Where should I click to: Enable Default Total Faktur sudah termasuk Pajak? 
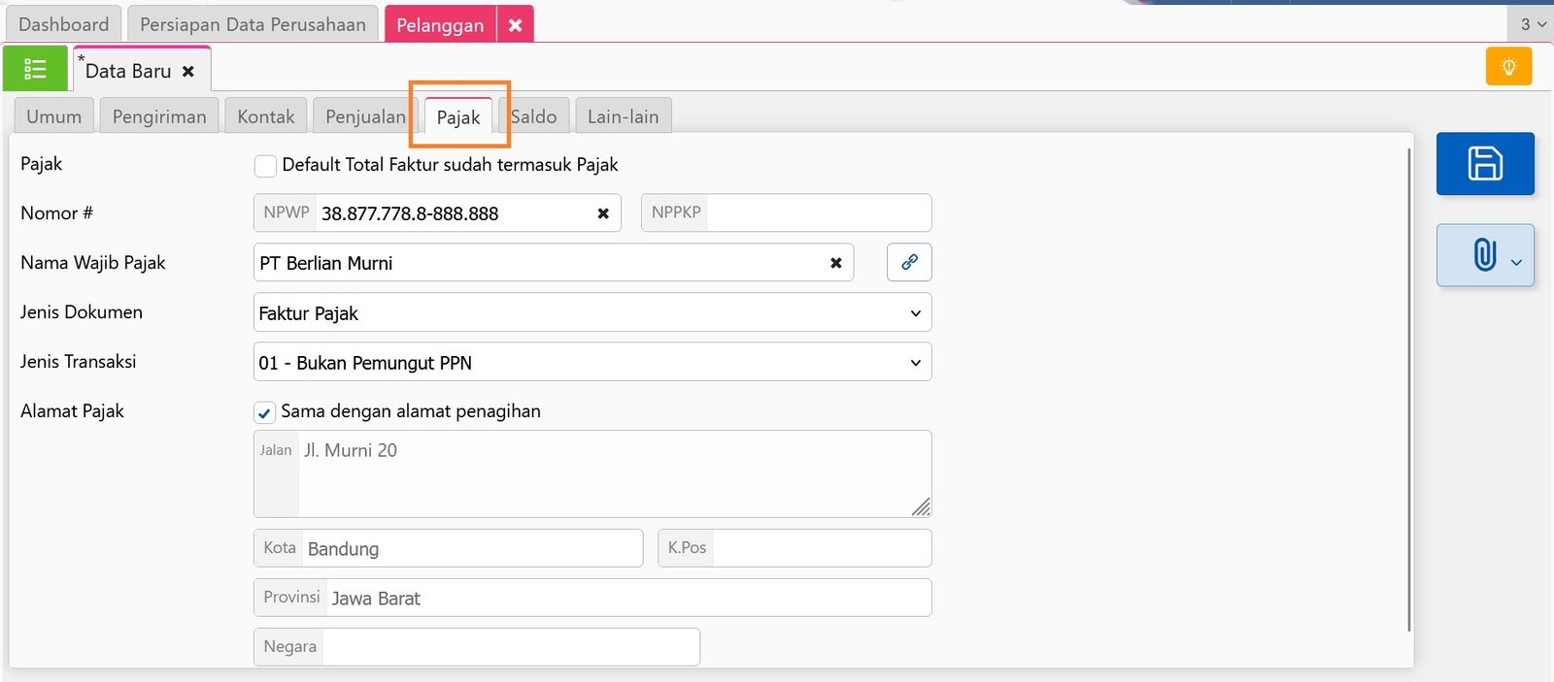[265, 166]
